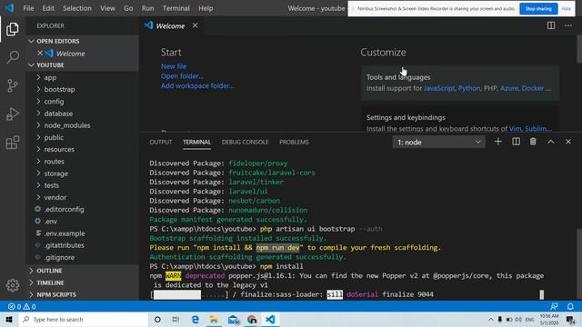Expand the resources folder

[82, 149]
